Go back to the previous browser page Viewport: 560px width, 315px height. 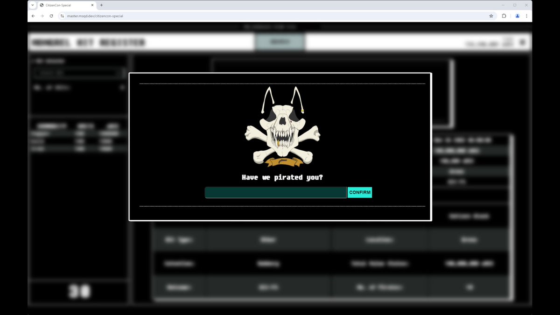[33, 16]
